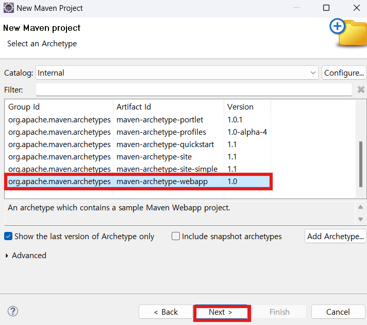Click version 1.0-alpha-4 cell
The image size is (367, 325).
pos(247,132)
